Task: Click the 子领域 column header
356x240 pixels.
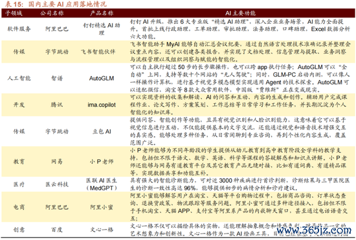Action: pyautogui.click(x=14, y=13)
